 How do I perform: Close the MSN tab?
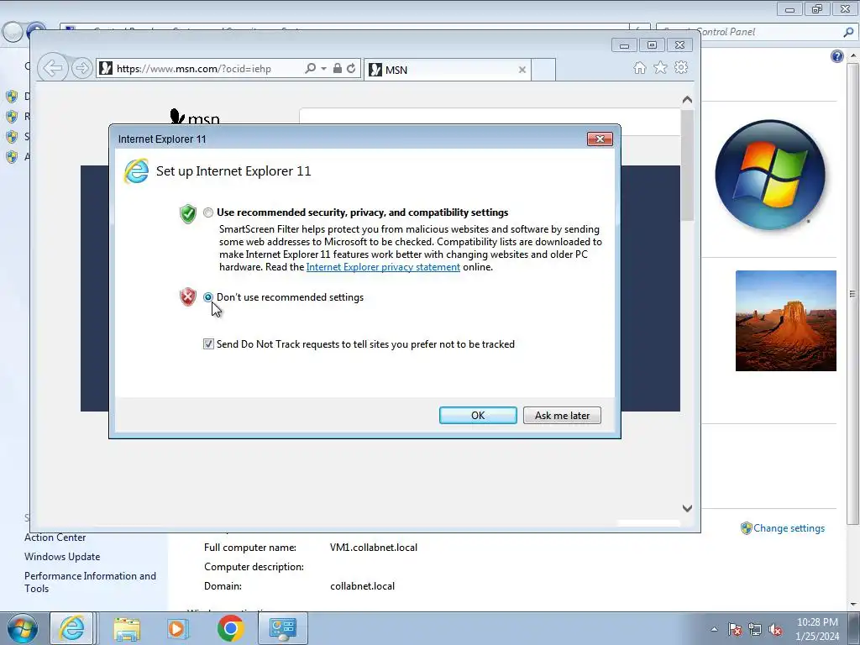[x=522, y=70]
